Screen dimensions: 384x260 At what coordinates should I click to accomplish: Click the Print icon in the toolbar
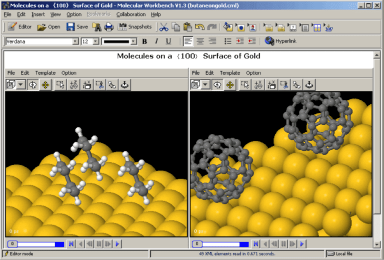click(108, 27)
